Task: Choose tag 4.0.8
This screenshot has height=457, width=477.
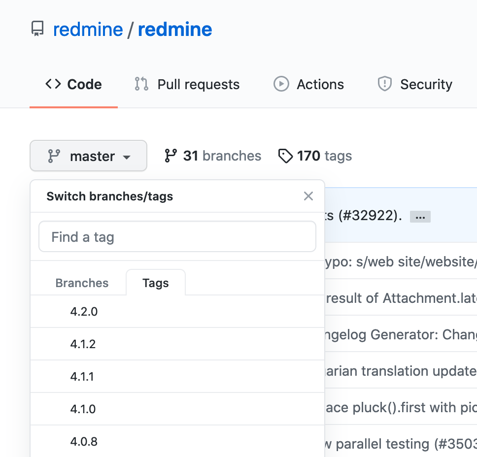Action: (x=177, y=441)
